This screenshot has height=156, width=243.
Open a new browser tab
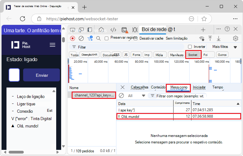pos(84,7)
